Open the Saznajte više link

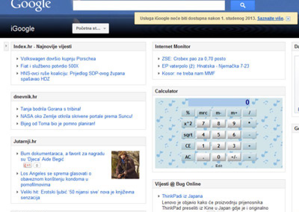point(270,18)
